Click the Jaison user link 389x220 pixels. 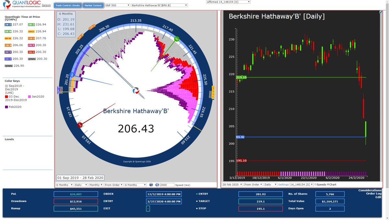[46, 5]
